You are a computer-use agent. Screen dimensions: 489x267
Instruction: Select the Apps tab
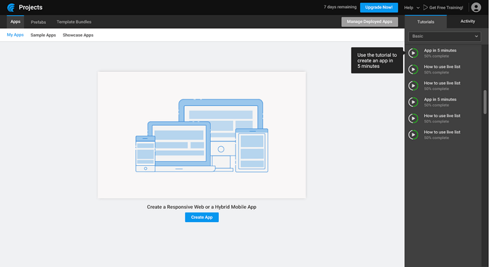[15, 22]
